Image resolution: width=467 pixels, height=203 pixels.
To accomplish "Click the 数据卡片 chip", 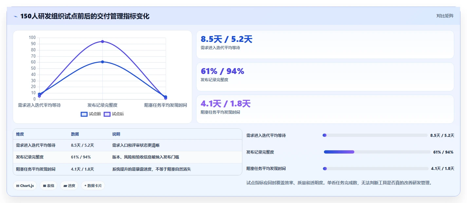I will click(93, 186).
